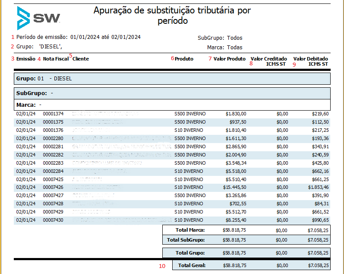
Task: Click Total Geral debited value $7.058,25
Action: tap(319, 265)
